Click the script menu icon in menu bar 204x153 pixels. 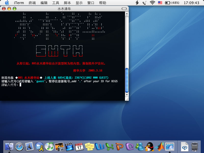[137, 3]
